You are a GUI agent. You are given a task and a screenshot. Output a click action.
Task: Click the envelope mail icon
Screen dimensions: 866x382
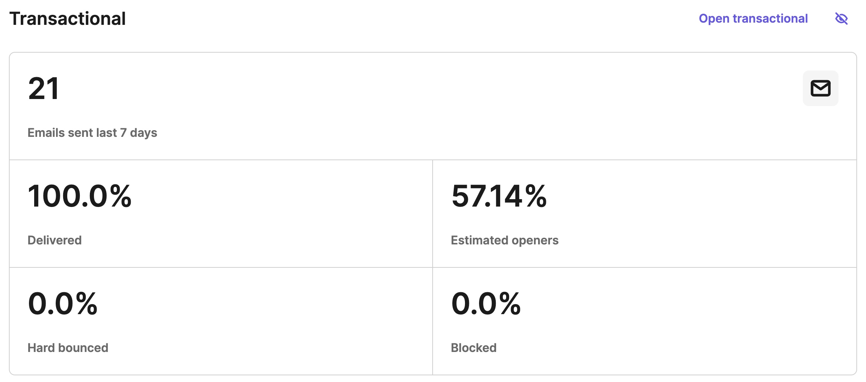pos(820,88)
